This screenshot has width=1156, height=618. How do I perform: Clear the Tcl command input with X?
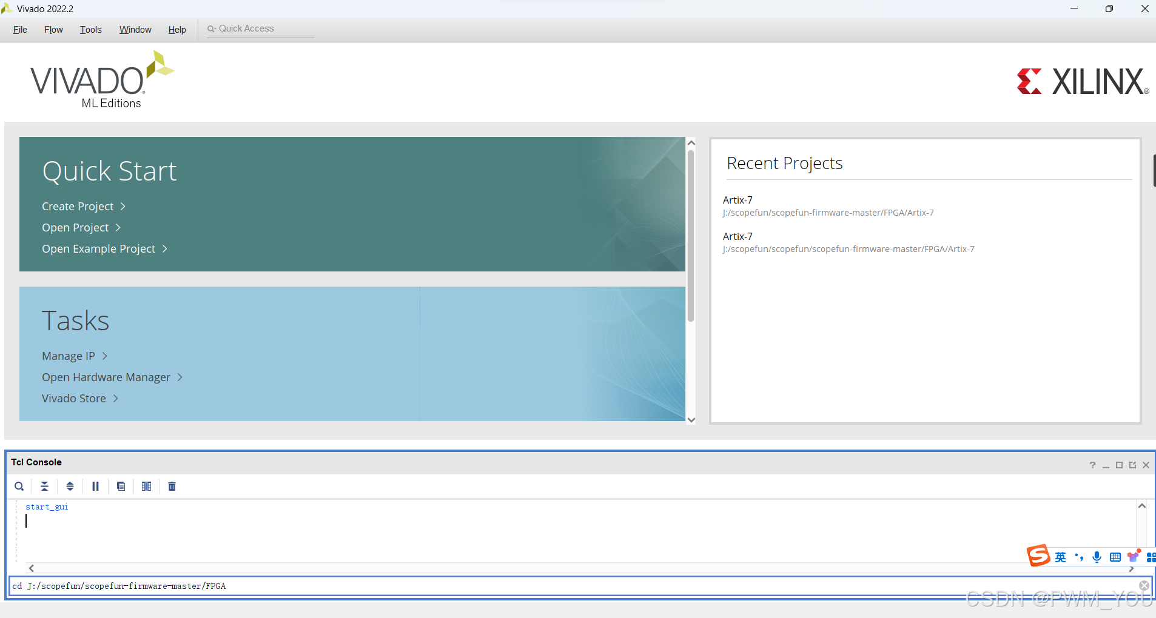(x=1144, y=585)
